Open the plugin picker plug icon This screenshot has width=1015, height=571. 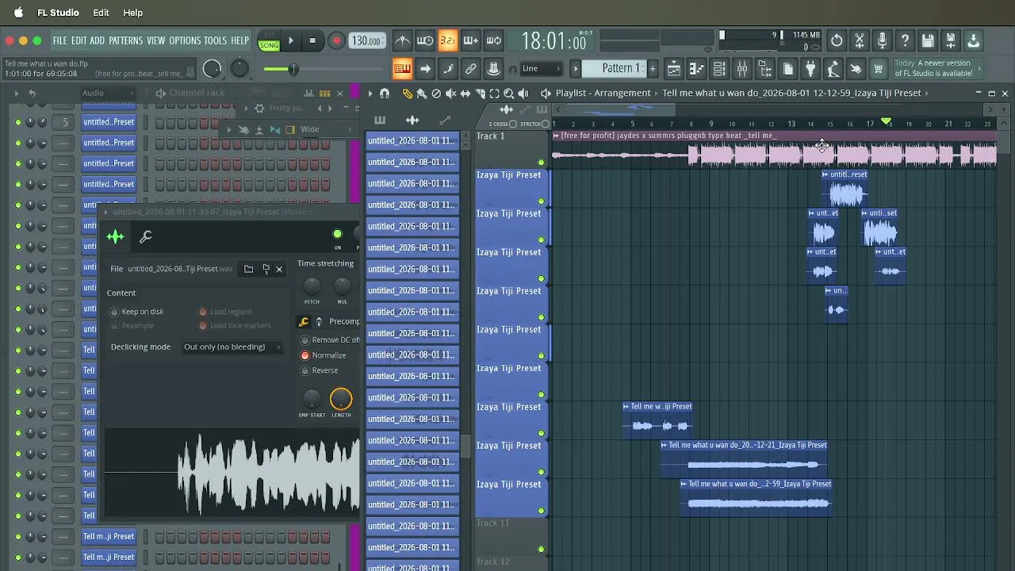810,69
